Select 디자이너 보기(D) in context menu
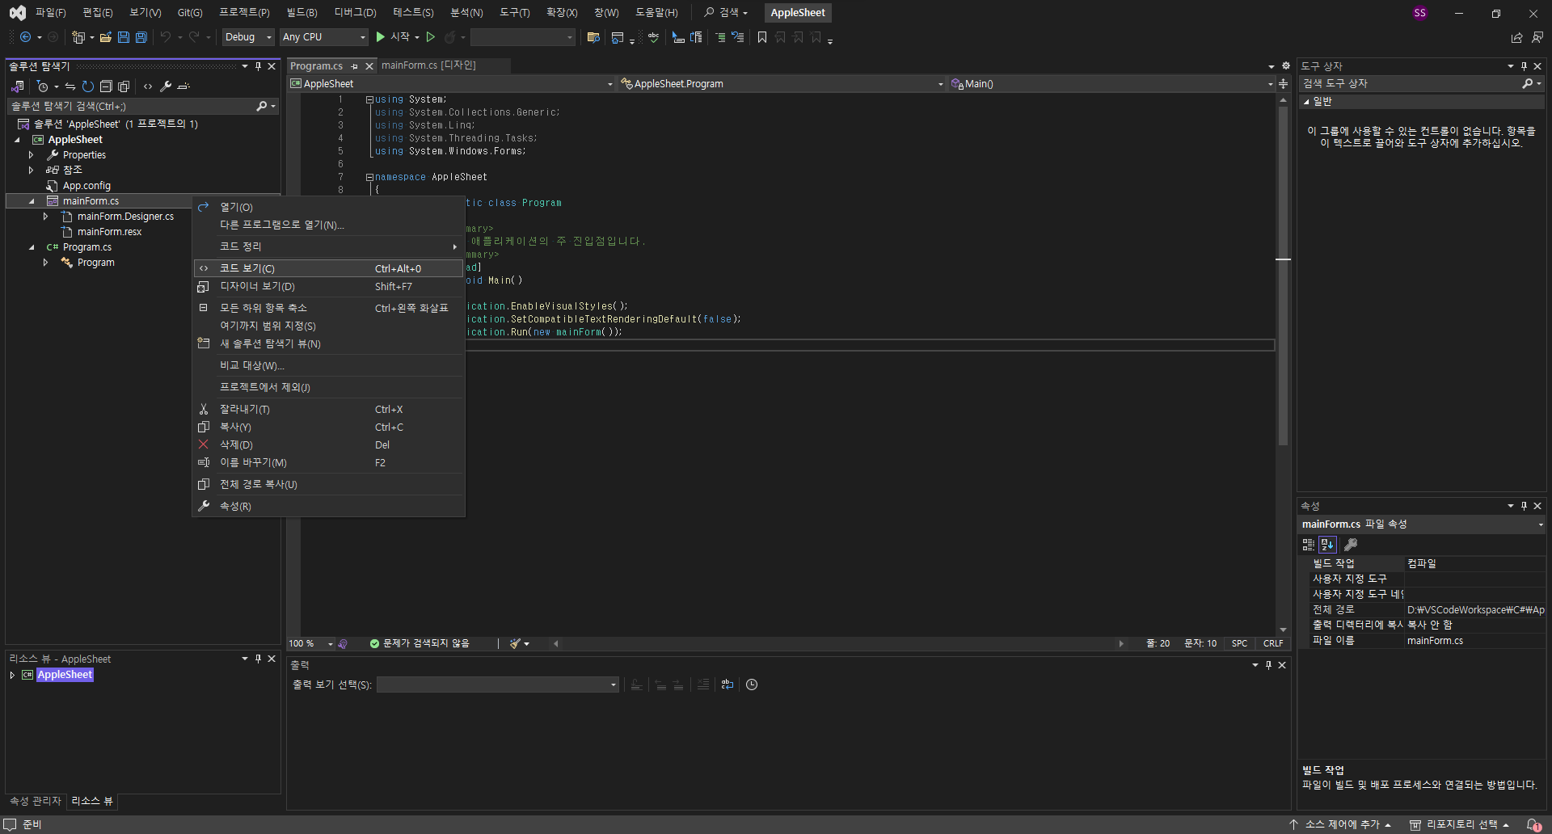Viewport: 1552px width, 834px height. pyautogui.click(x=328, y=286)
